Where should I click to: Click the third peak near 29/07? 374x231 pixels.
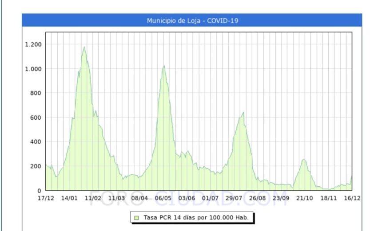click(243, 113)
